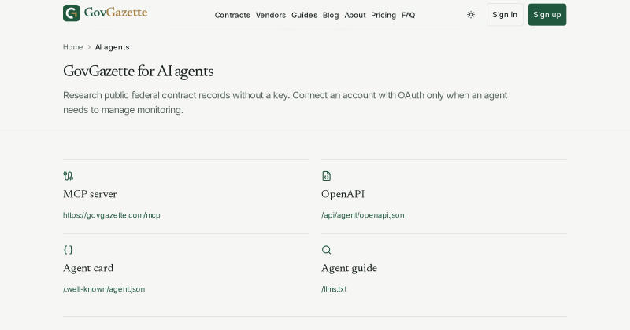Screen dimensions: 630x330
Task: Click the GovGazette green logo icon
Action: click(x=71, y=13)
